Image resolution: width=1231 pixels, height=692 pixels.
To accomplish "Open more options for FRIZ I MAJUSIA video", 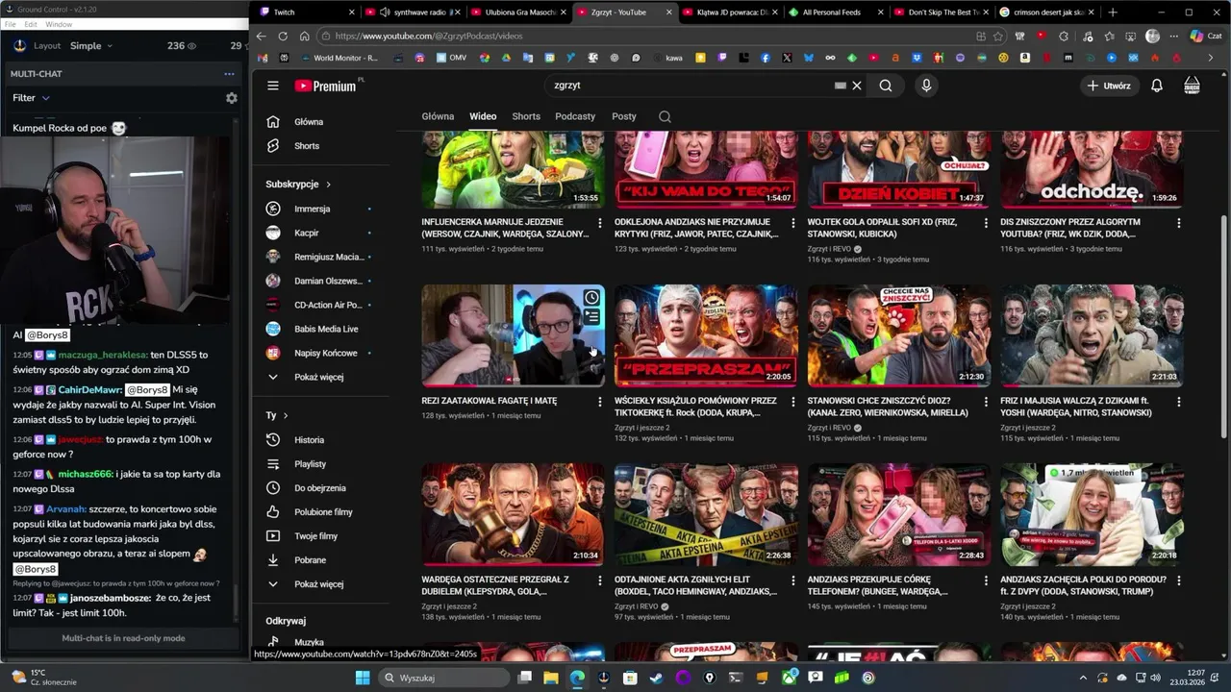I will tap(1179, 401).
